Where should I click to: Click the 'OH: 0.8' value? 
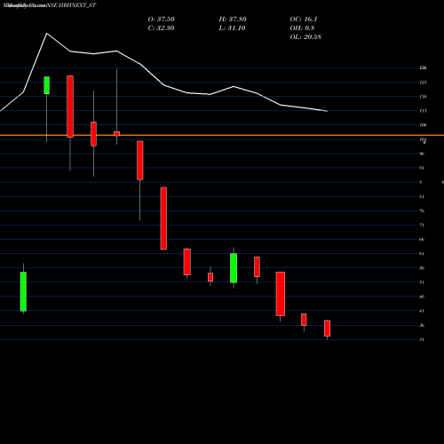[x=302, y=28]
